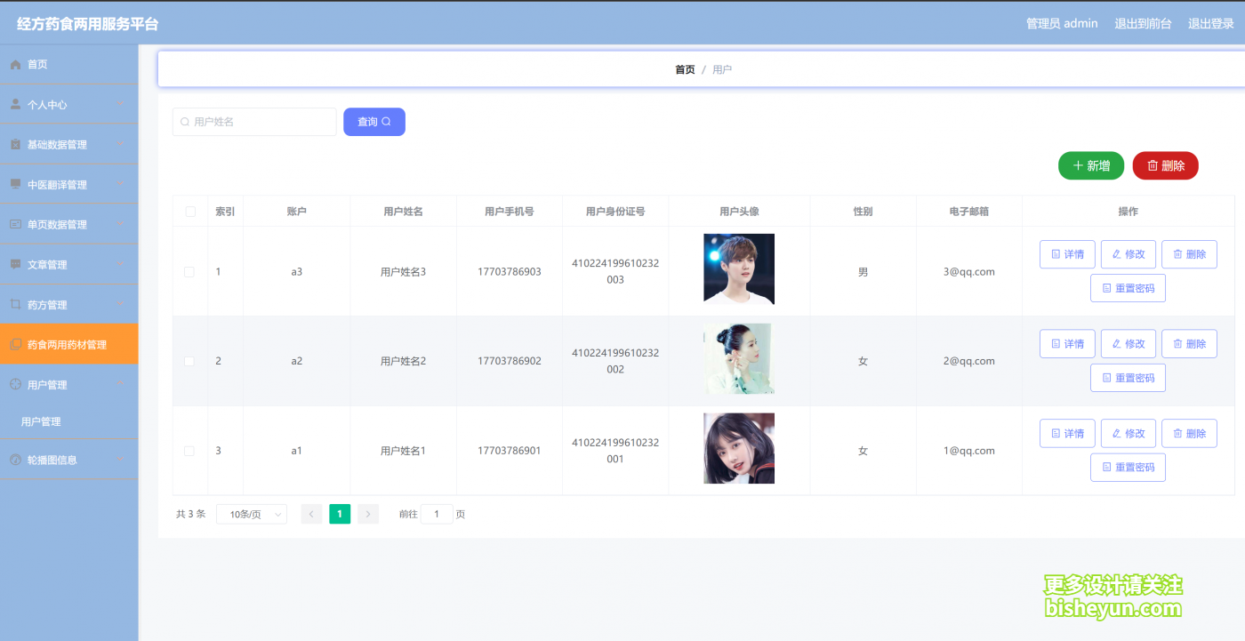Click page number 1 in pagination

[x=340, y=514]
